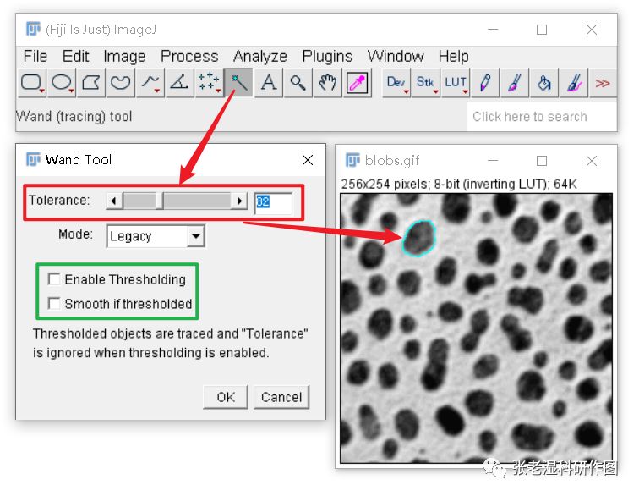This screenshot has width=639, height=496.
Task: Check Smooth if thresholded option
Action: (54, 304)
